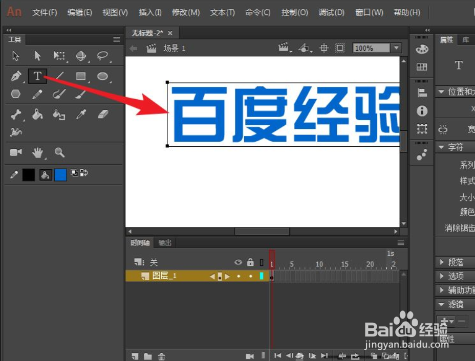
Task: Select the Text tool
Action: pos(37,76)
